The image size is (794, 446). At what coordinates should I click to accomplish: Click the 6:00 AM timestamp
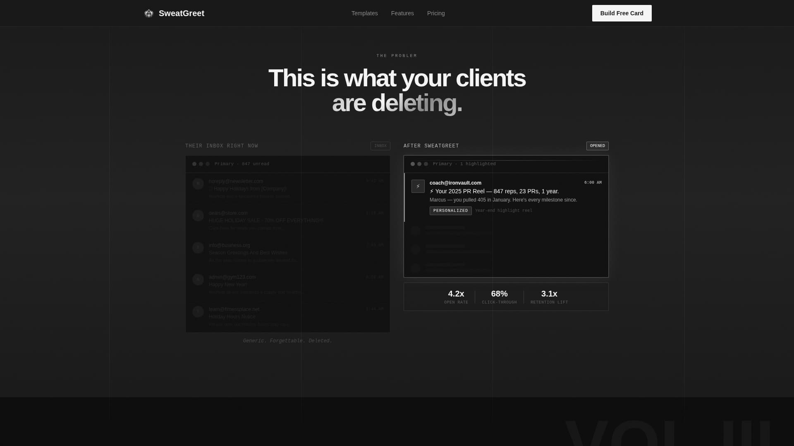pos(593,183)
